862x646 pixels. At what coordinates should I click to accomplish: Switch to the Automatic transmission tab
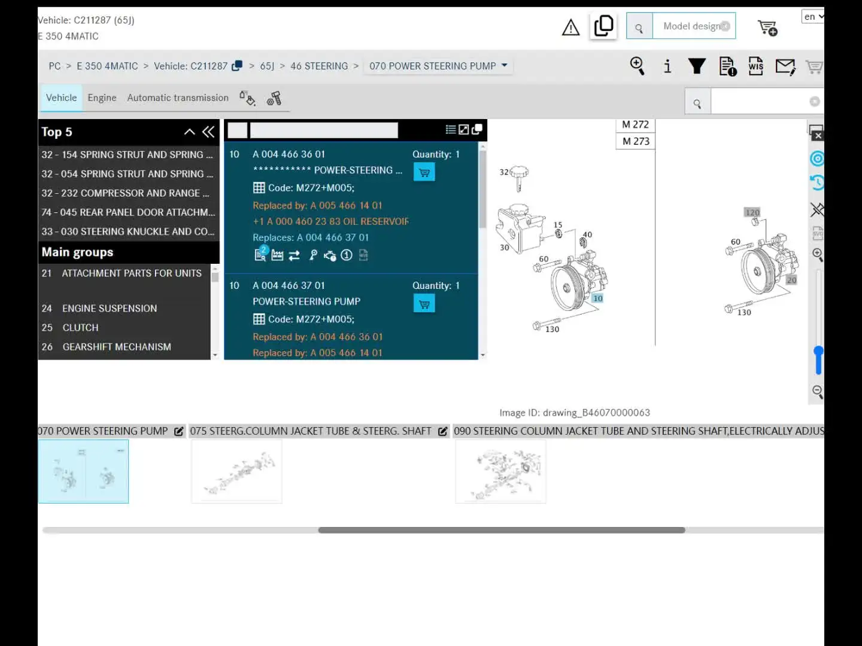click(x=178, y=97)
